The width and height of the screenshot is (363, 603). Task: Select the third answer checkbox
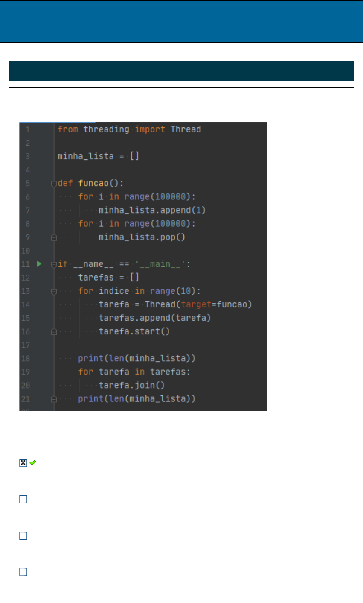(23, 536)
